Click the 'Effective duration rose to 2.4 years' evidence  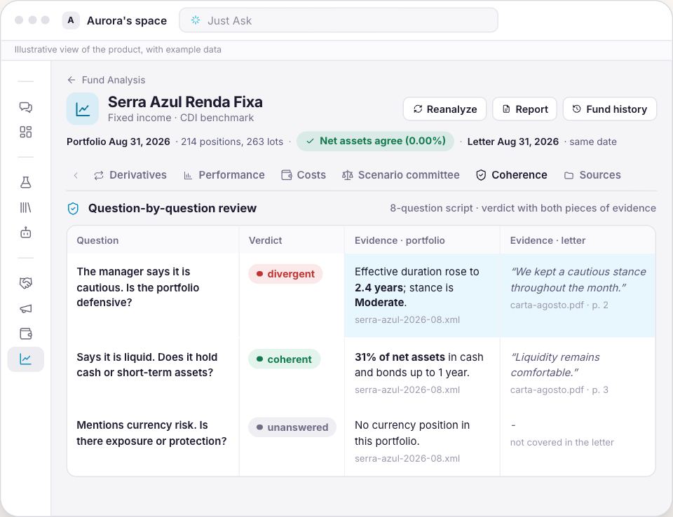416,287
